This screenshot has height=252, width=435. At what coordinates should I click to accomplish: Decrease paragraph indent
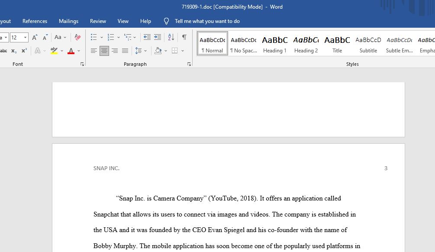[147, 37]
